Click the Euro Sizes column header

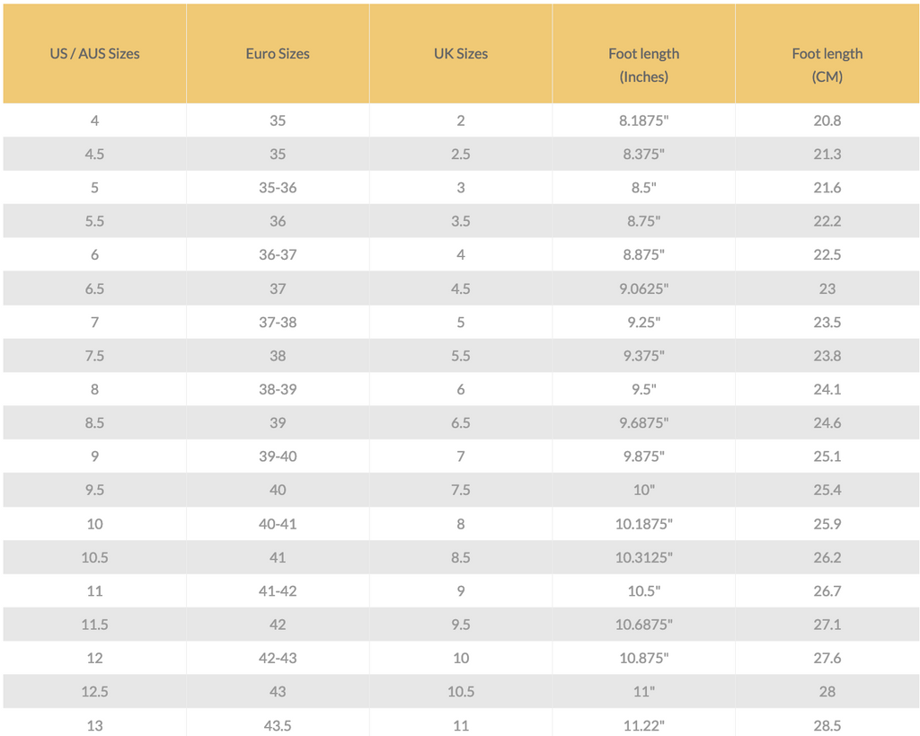click(278, 53)
